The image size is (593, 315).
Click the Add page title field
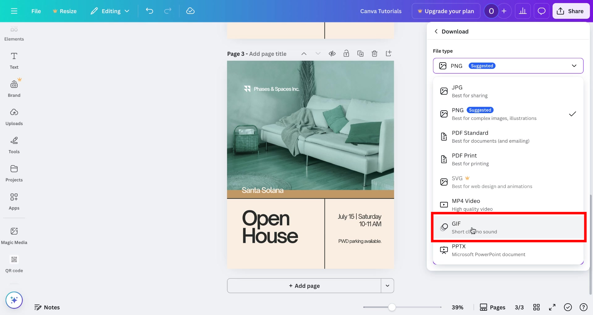(268, 53)
